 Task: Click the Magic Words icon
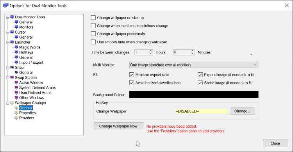[x=16, y=47]
